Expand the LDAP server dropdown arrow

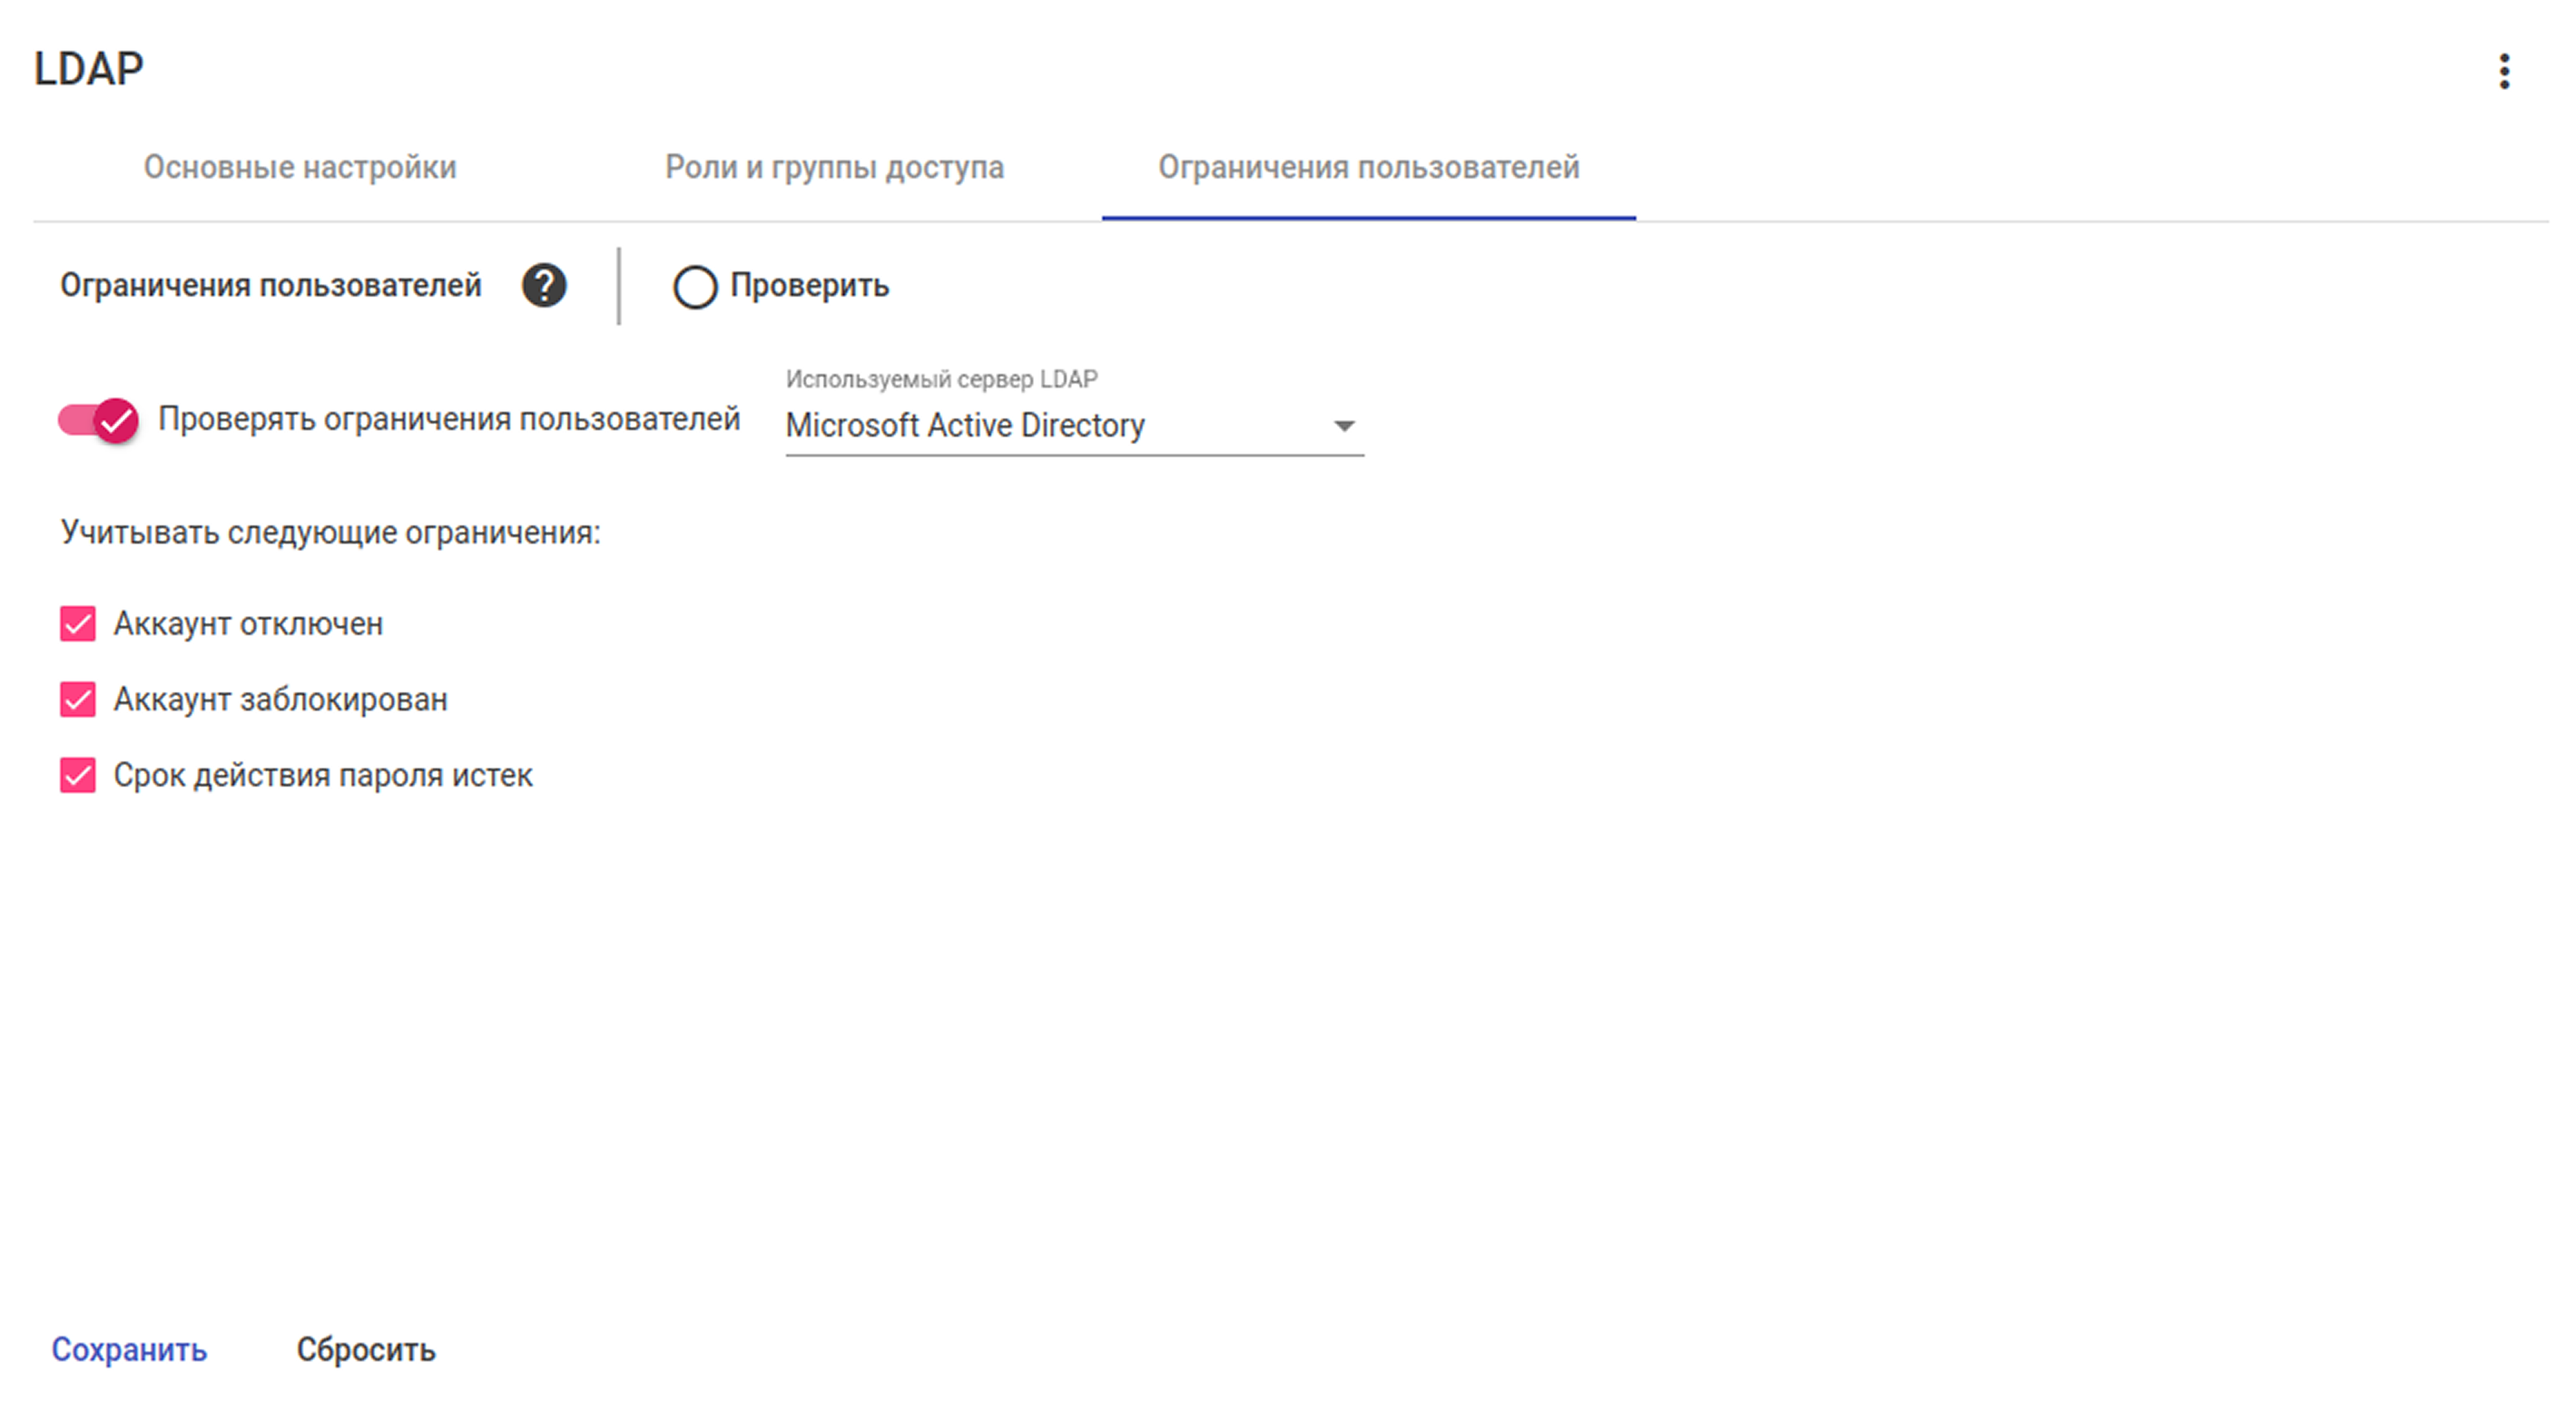(1344, 427)
